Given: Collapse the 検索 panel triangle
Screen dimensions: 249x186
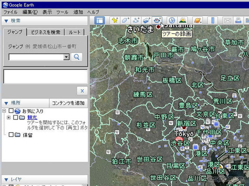Looking at the screenshot, I should (x=6, y=21).
